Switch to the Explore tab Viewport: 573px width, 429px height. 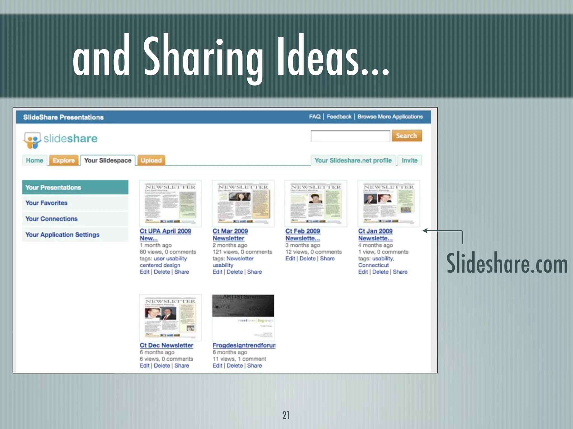pyautogui.click(x=64, y=160)
